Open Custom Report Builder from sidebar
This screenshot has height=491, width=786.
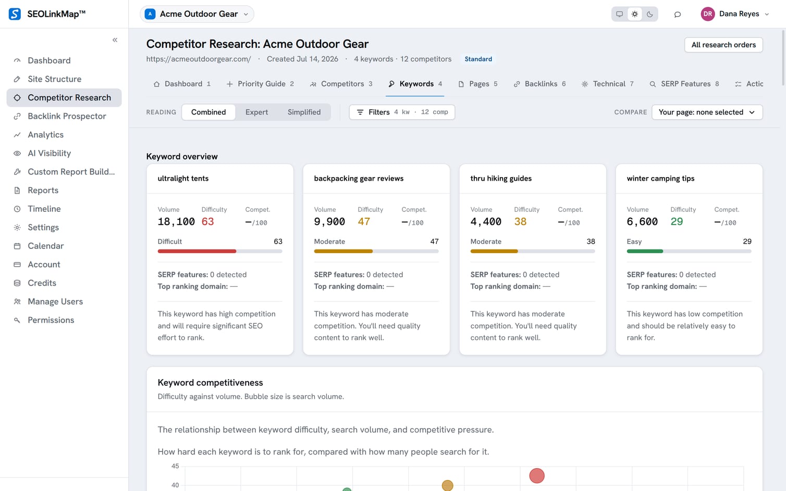64,172
